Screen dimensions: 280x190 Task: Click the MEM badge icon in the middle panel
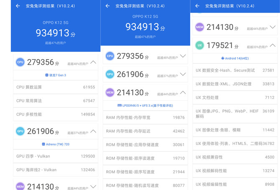tap(110, 92)
